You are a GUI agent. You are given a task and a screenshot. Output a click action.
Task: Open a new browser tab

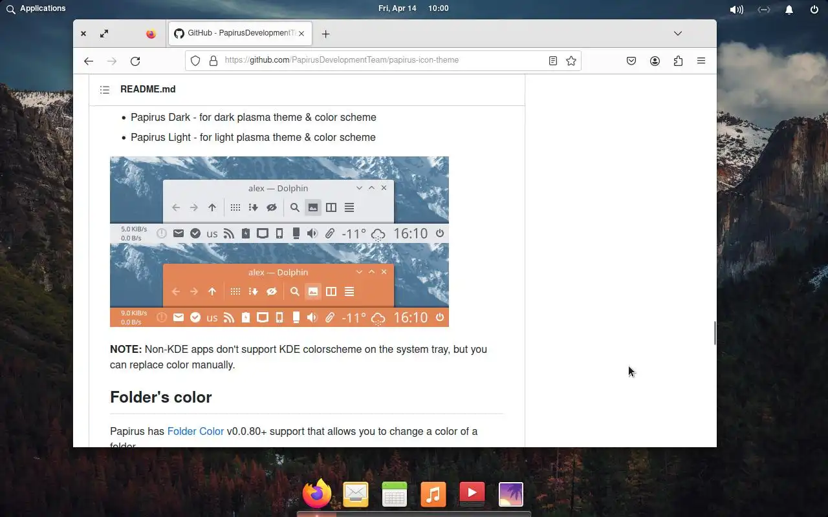(325, 34)
